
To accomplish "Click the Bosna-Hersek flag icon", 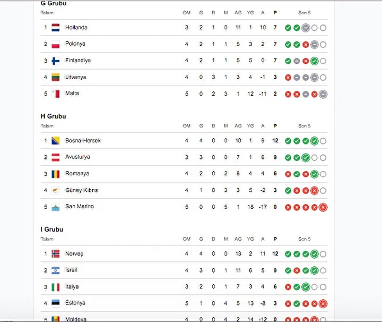I will (56, 141).
